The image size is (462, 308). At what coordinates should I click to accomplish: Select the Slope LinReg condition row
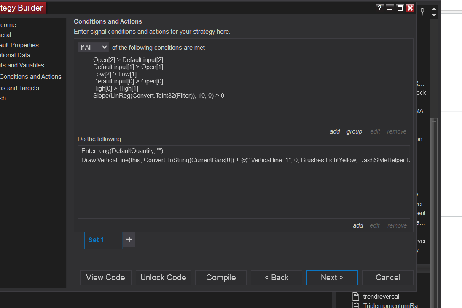pyautogui.click(x=158, y=96)
